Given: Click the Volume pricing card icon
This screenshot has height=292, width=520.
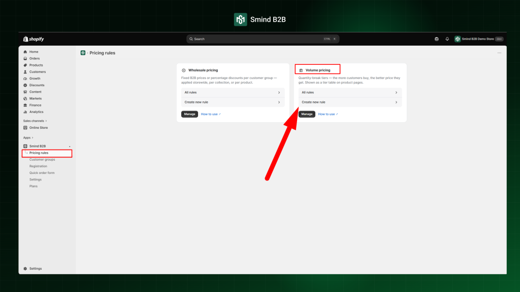Looking at the screenshot, I should 301,70.
